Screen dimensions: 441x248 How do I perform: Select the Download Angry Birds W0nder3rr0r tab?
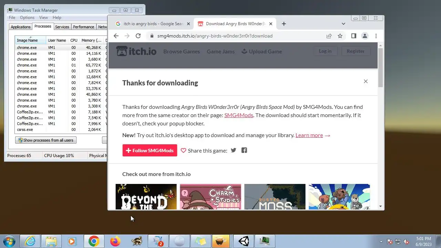[235, 24]
